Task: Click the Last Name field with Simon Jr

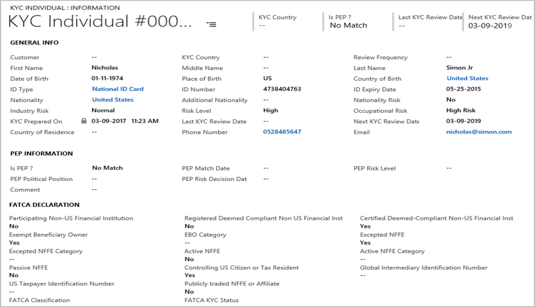Action: 460,68
